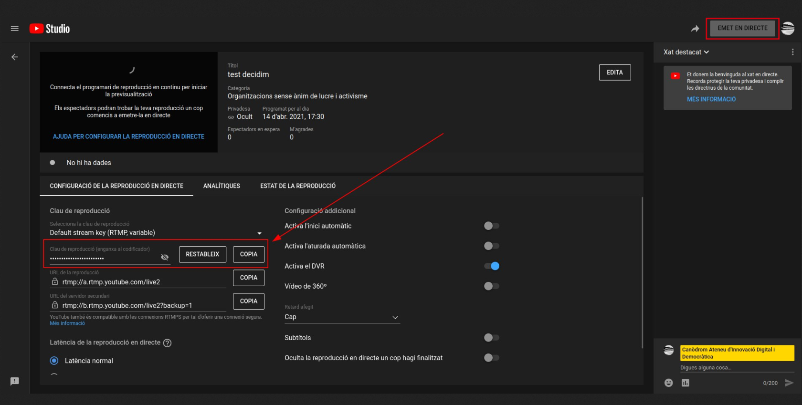Click the scheduled date 14 d'abr. 2021, 17:30

[x=293, y=117]
